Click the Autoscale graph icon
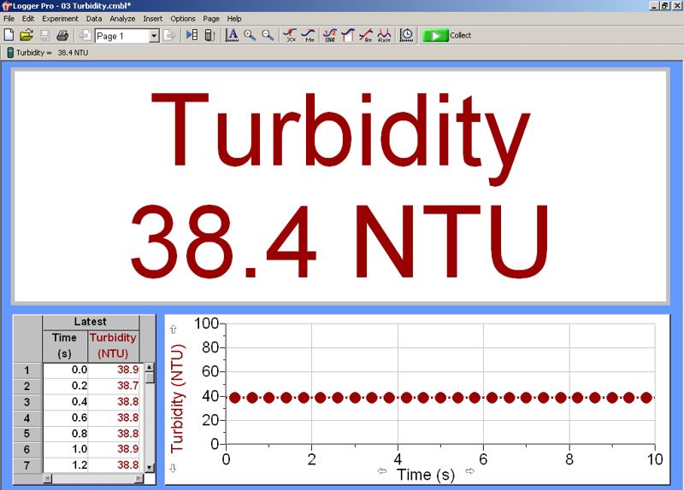The image size is (684, 490). (x=231, y=35)
